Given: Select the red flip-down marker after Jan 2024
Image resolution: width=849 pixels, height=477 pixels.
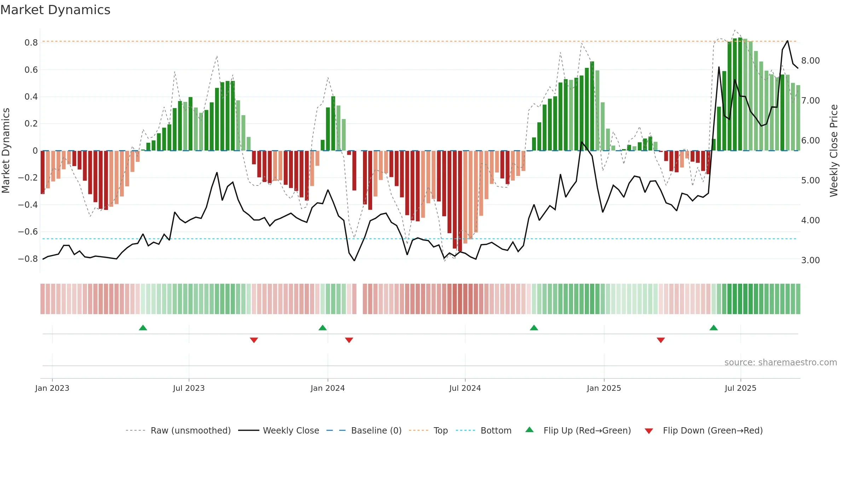Looking at the screenshot, I should click(x=349, y=340).
